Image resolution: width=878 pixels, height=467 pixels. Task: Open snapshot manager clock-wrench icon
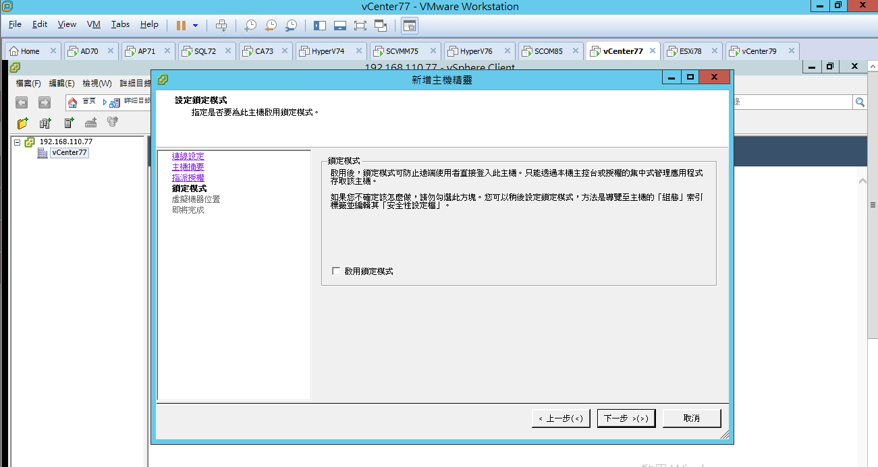pos(291,25)
